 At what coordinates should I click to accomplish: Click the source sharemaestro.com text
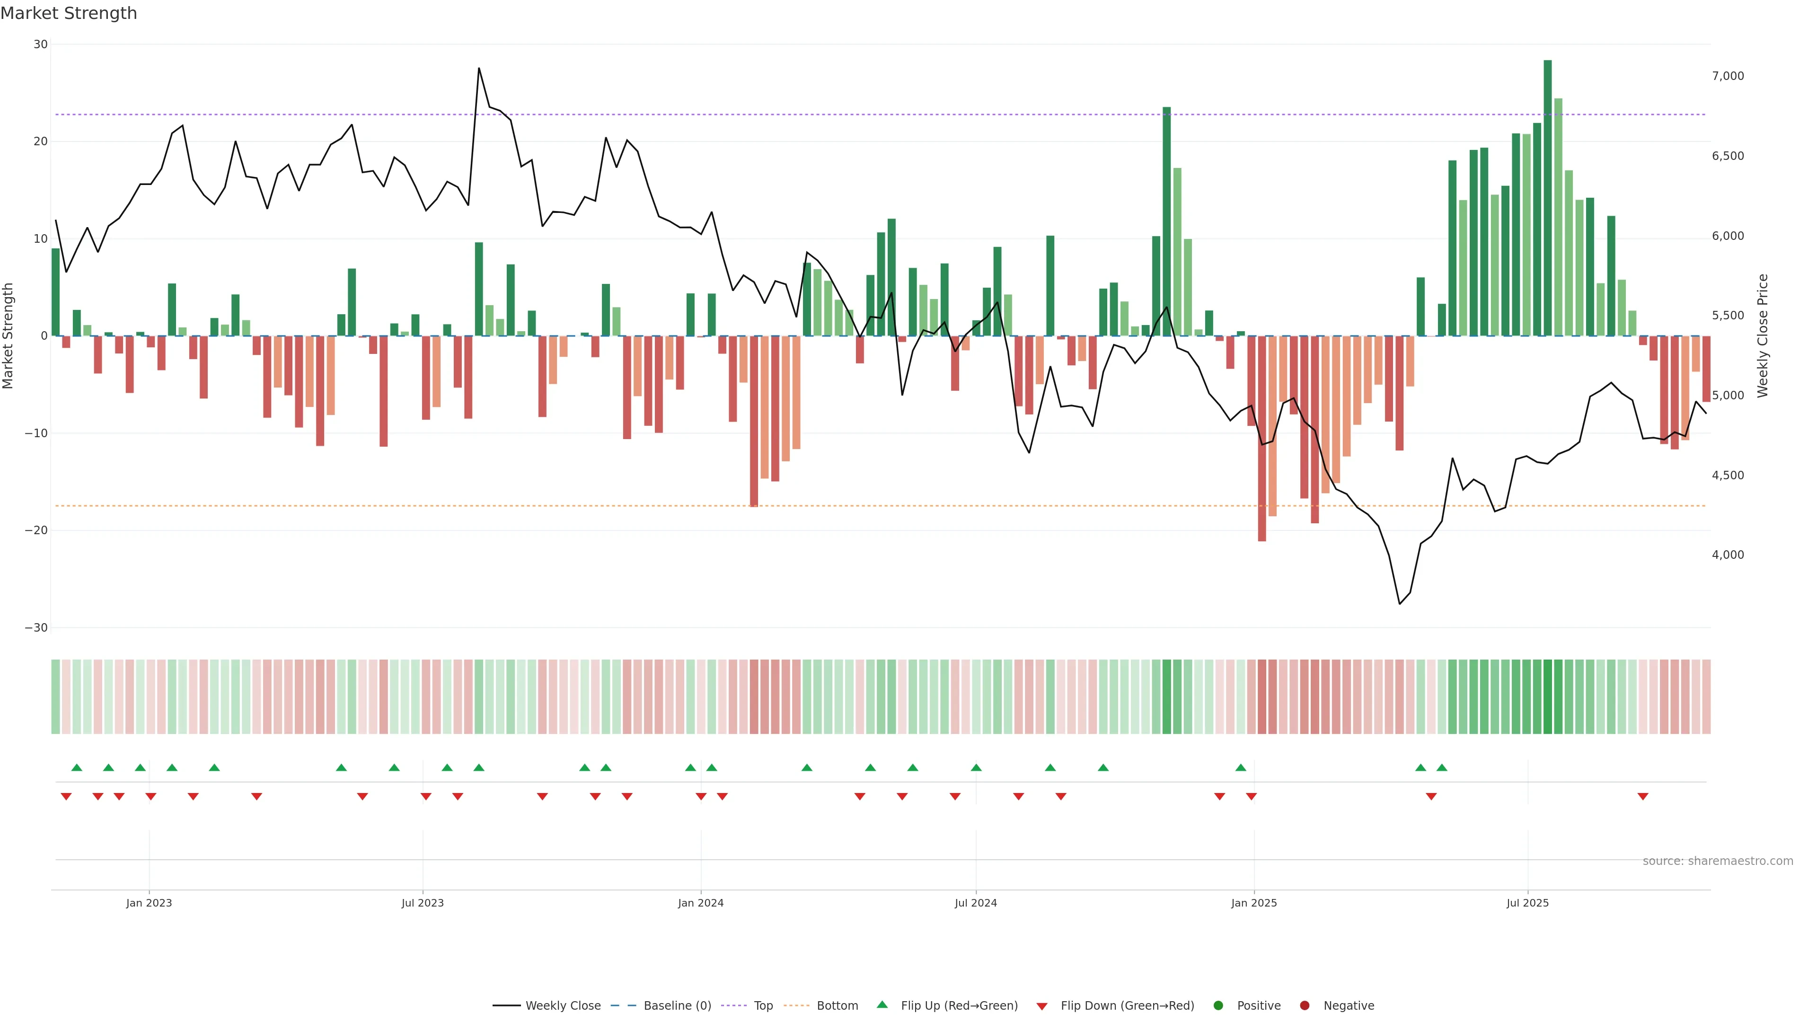[x=1718, y=861]
